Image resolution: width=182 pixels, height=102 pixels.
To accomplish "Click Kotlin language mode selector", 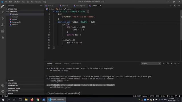I will point(163,96).
